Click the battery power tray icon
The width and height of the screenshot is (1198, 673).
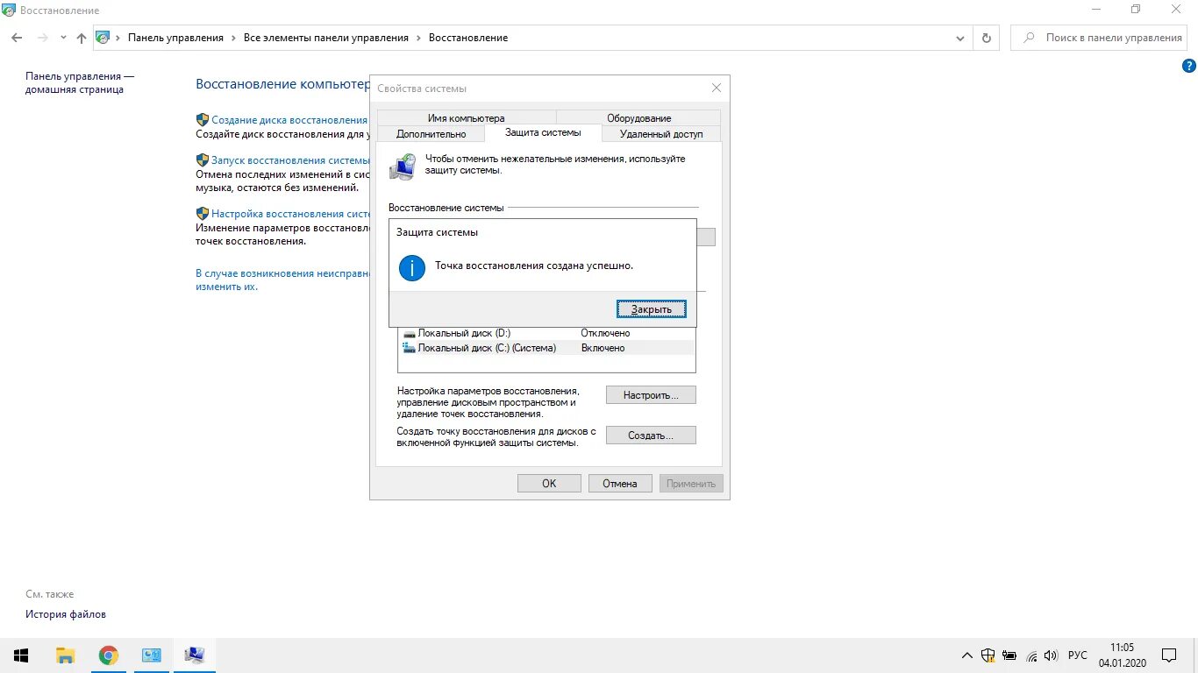pyautogui.click(x=1010, y=655)
